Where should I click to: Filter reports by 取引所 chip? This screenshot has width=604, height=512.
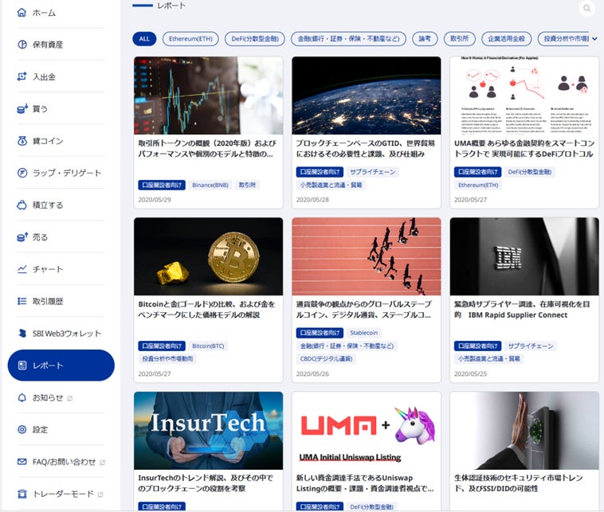click(x=460, y=39)
